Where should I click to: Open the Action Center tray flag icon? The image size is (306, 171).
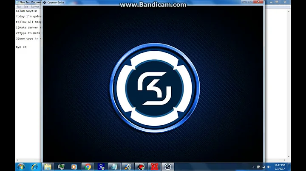258,167
